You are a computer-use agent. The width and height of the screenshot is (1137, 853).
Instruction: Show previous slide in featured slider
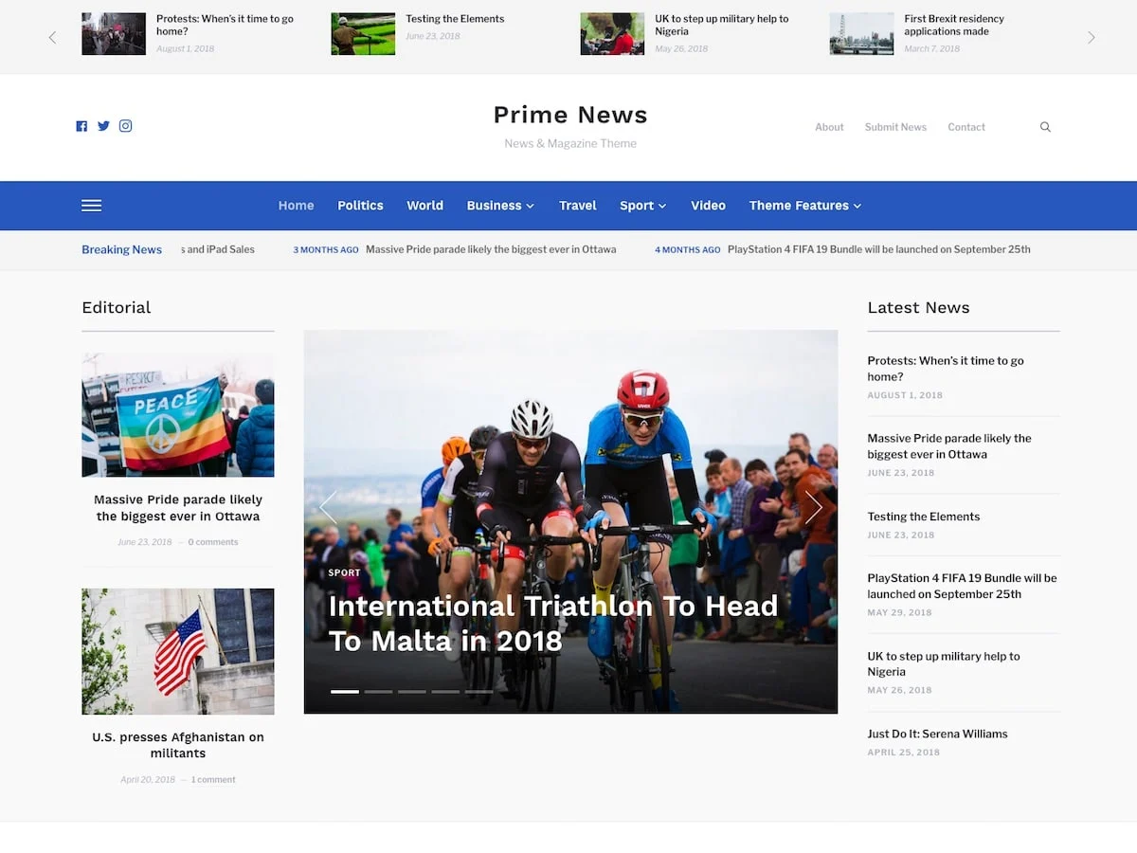328,507
